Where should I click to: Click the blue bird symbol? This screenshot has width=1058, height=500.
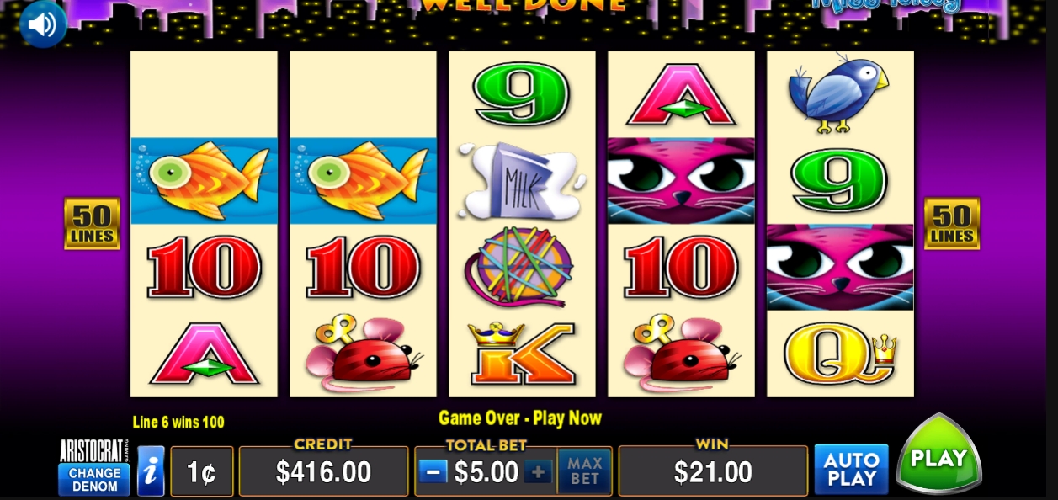[x=837, y=92]
